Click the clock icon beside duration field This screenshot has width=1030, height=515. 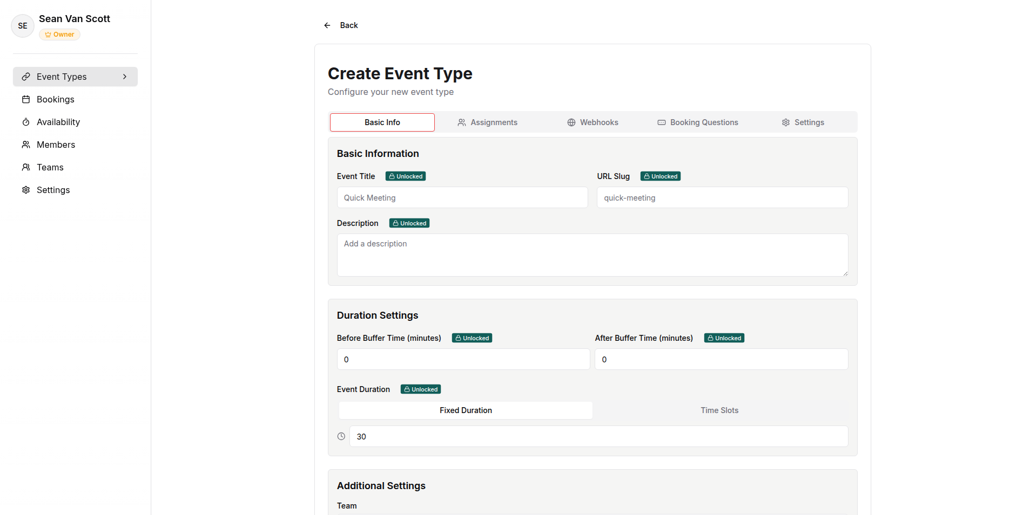tap(341, 436)
